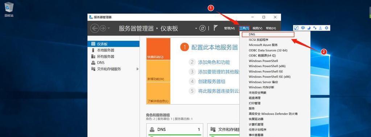Click the Server Manager title bar icon
Screen dimensions: 371x137
click(x=91, y=17)
